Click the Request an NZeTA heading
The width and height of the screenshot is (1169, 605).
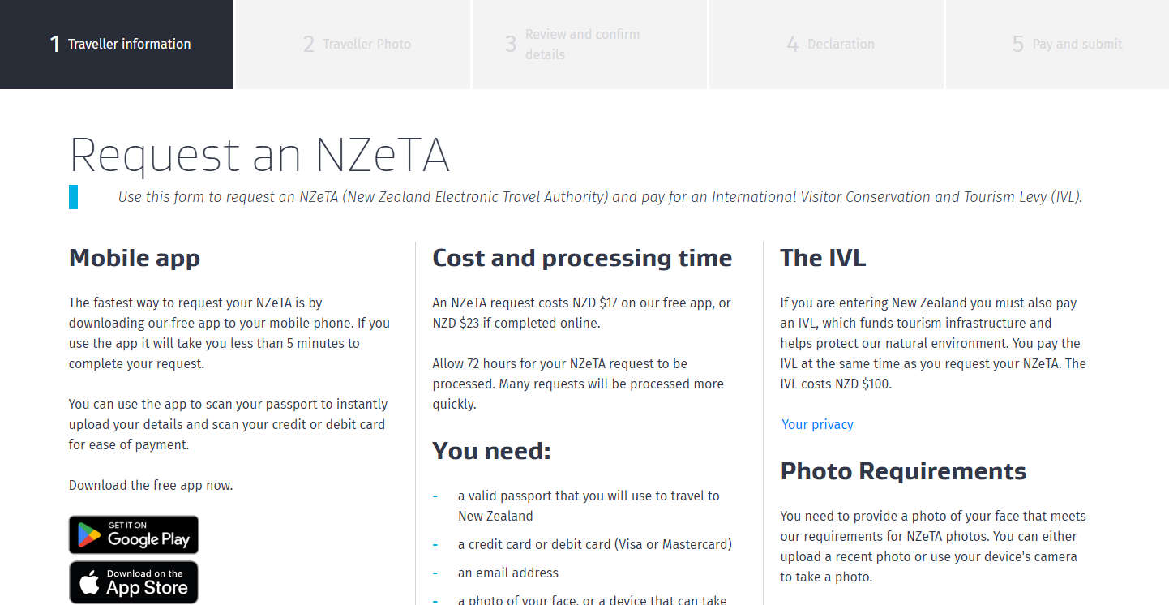pyautogui.click(x=259, y=154)
